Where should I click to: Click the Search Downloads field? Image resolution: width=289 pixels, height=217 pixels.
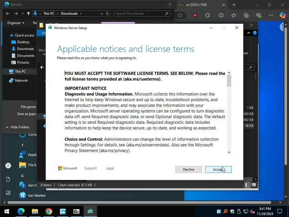click(x=142, y=14)
